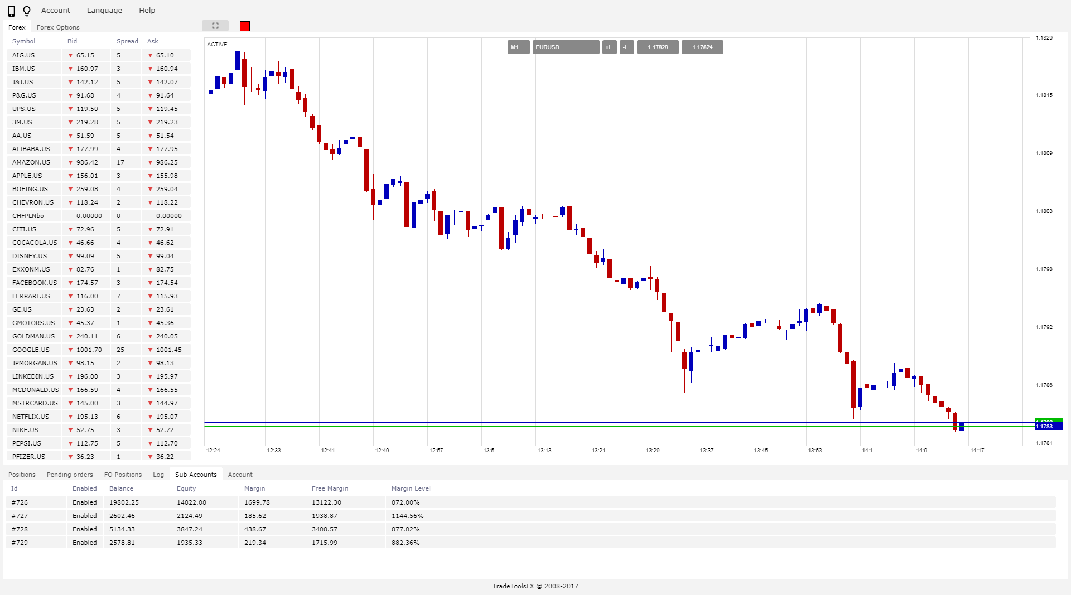Disable sub account #726

click(84, 502)
